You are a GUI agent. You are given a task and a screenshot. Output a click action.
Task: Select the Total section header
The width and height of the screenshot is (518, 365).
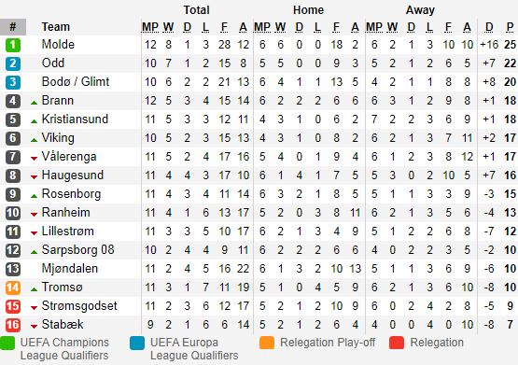(x=197, y=10)
